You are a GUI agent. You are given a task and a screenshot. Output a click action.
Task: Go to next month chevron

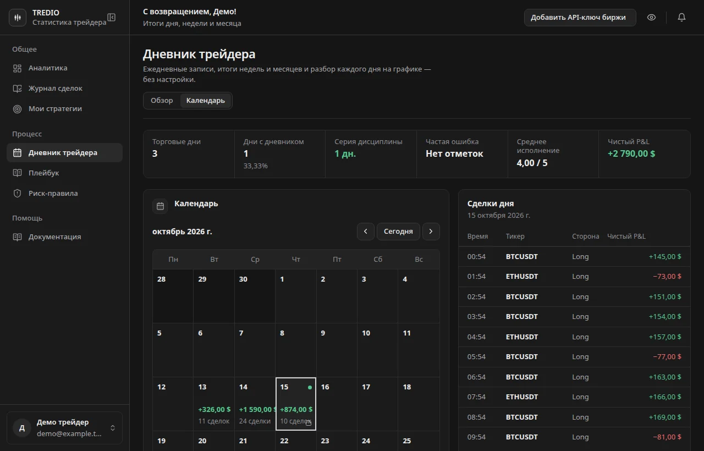(431, 232)
